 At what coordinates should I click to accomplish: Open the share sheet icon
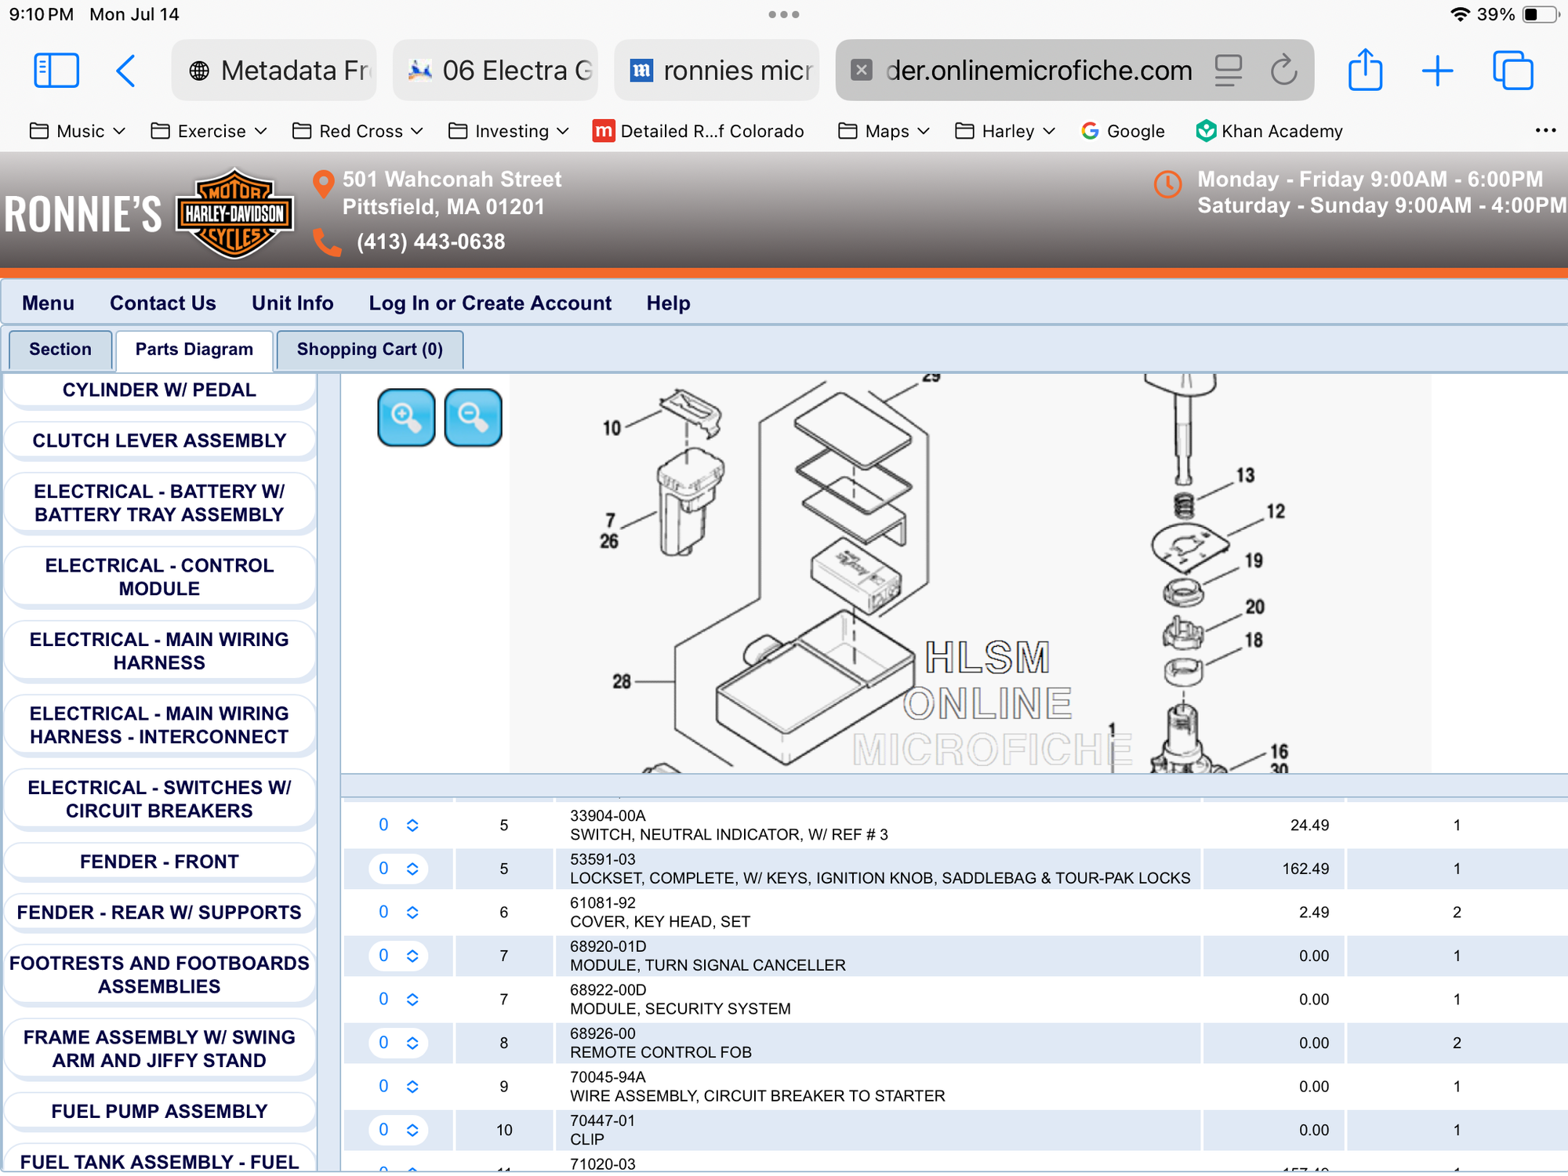(1365, 71)
